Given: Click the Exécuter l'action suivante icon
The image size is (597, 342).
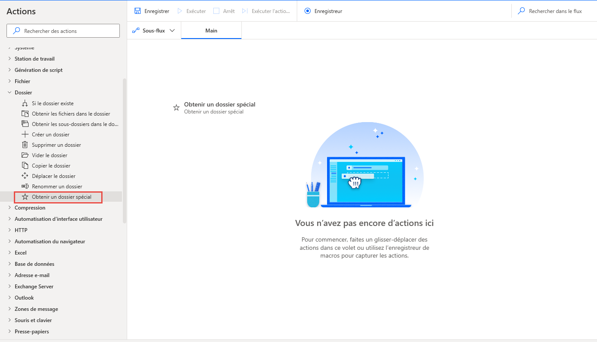Looking at the screenshot, I should pyautogui.click(x=245, y=11).
